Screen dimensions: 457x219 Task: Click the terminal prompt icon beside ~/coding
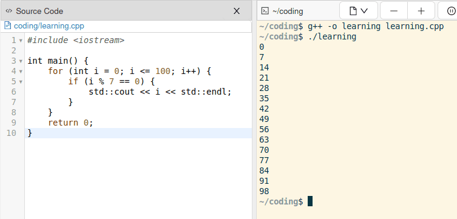(x=265, y=11)
